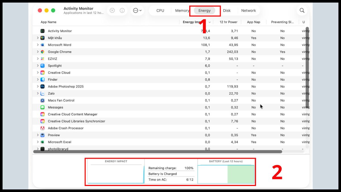The width and height of the screenshot is (341, 192).
Task: Click the Mật khẩu app icon
Action: (42, 38)
